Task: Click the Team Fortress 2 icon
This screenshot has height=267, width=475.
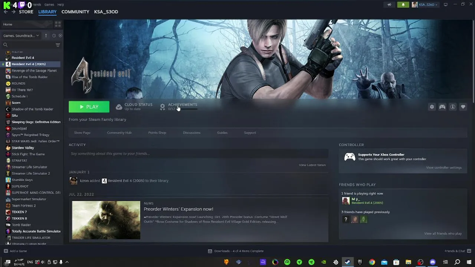Action: 8,206
